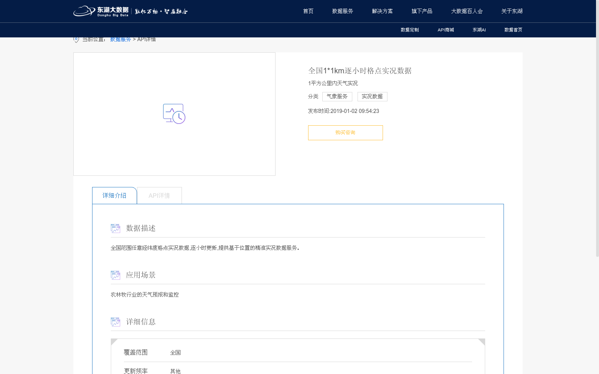
Task: Click the publish time 2019-01-02 09:54:23
Action: pyautogui.click(x=355, y=111)
